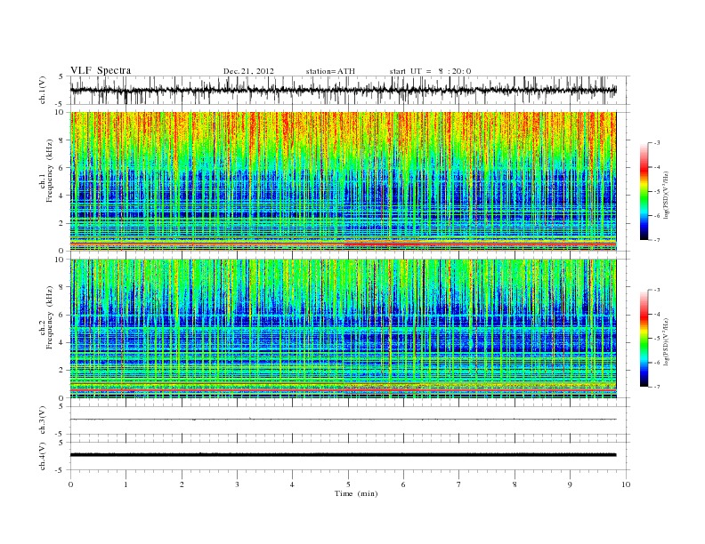Click the "VLF Spectra" plot title

click(101, 70)
